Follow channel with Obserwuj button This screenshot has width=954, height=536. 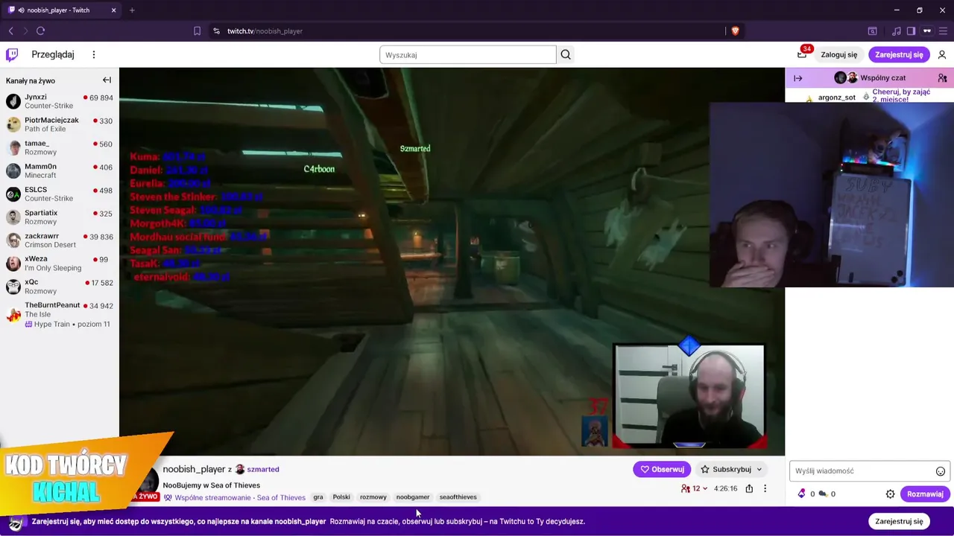(662, 469)
